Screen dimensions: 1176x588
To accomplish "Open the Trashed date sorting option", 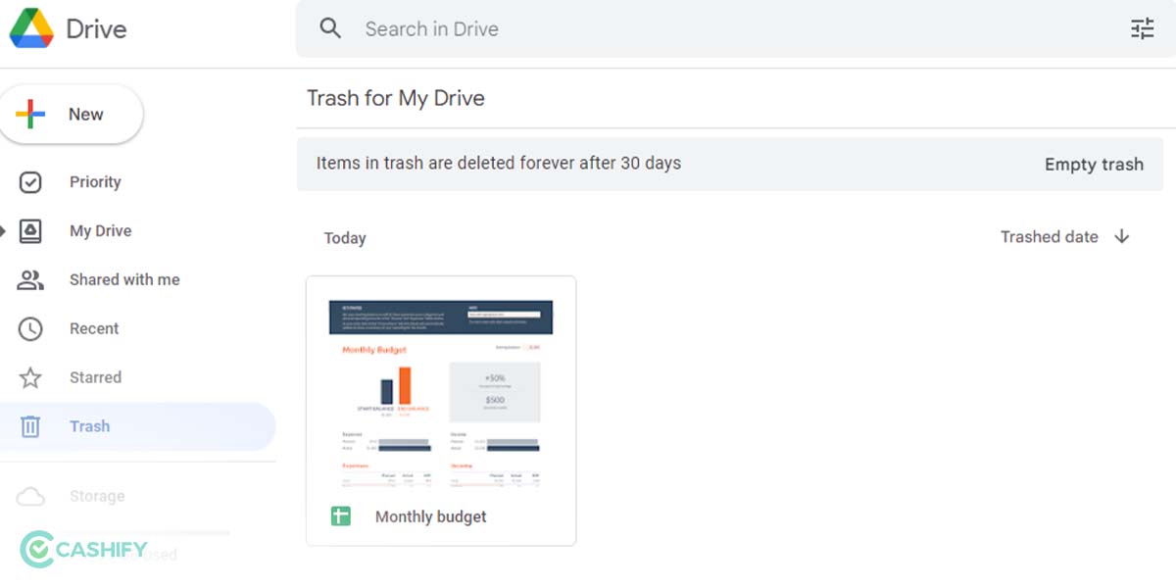I will pyautogui.click(x=1049, y=236).
